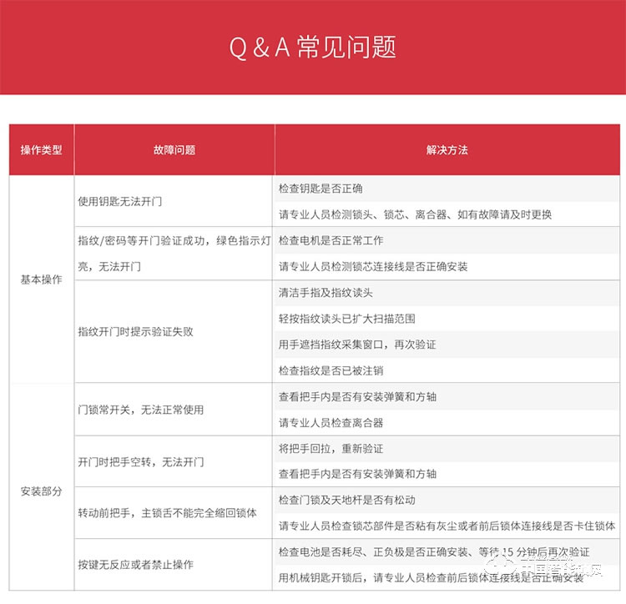Click the 检查指纹是否已被注销 solution

tap(331, 370)
